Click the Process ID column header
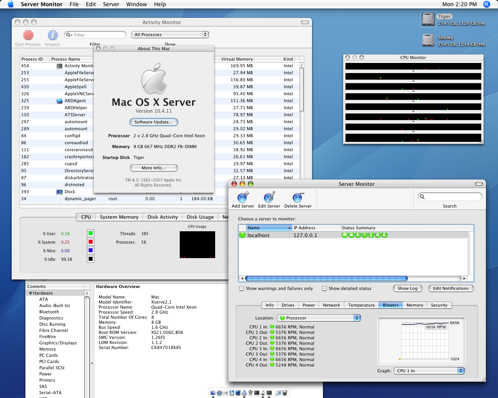This screenshot has width=498, height=398. (x=34, y=59)
